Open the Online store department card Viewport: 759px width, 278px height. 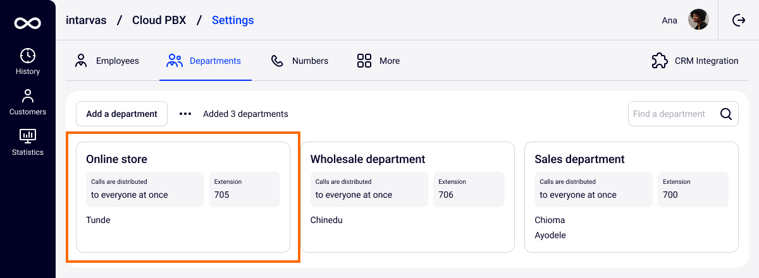[183, 196]
